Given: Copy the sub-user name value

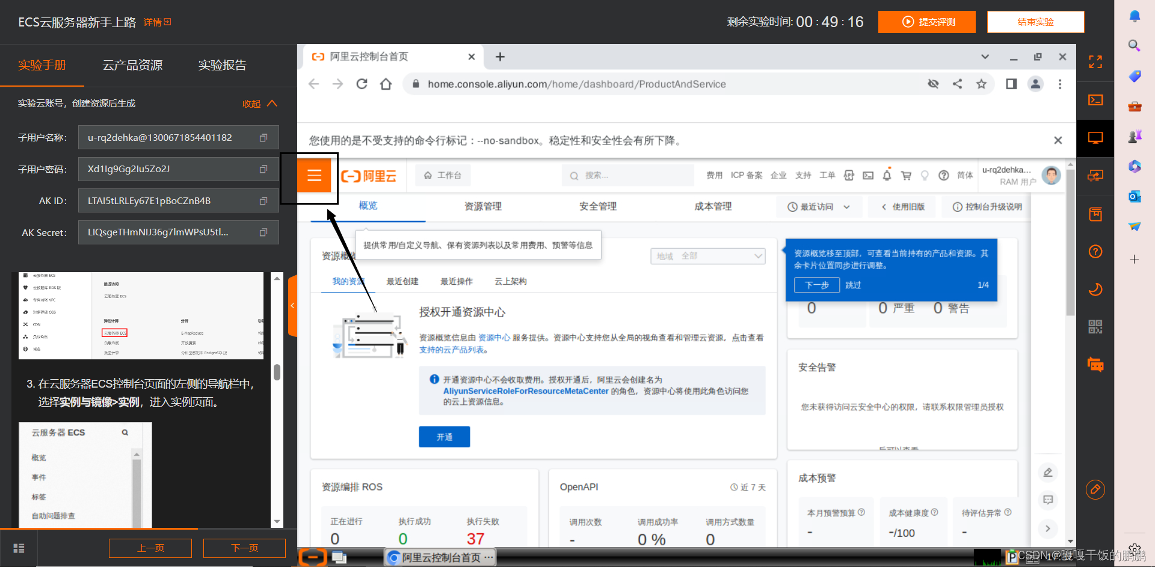Looking at the screenshot, I should (263, 138).
